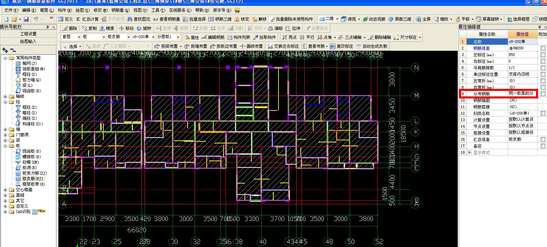The width and height of the screenshot is (547, 247).
Task: Click 拾取构件 pick component tool
Action: coord(264,37)
